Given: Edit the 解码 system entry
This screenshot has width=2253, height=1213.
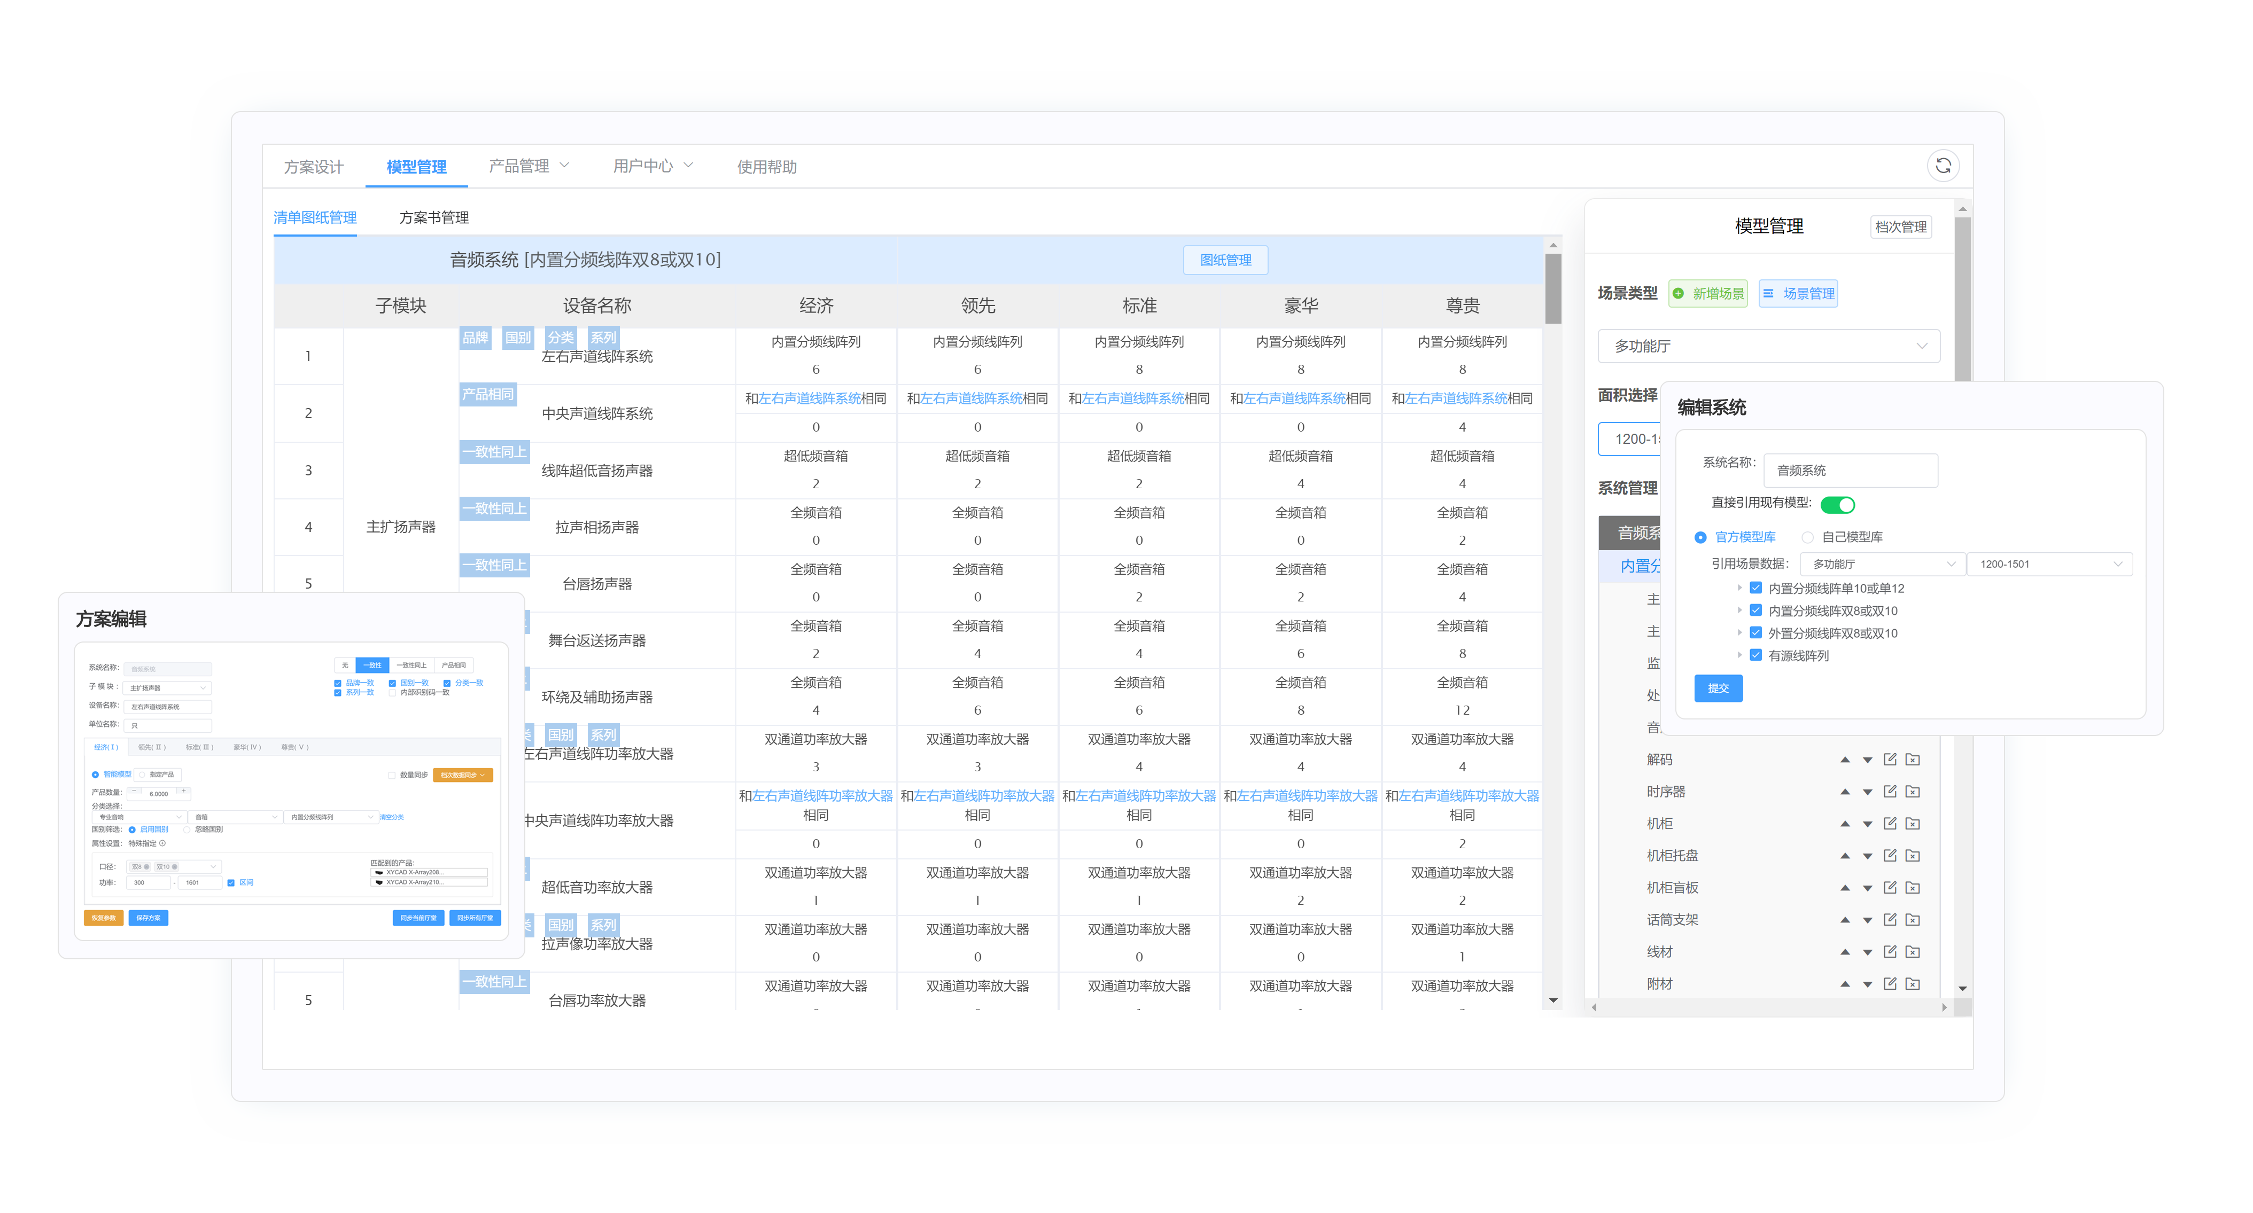Looking at the screenshot, I should tap(1890, 760).
